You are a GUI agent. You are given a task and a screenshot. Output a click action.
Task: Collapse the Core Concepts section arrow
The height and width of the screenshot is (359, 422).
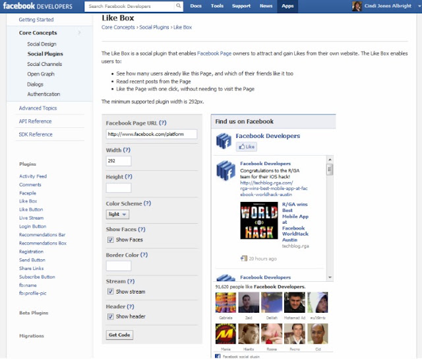tap(79, 32)
